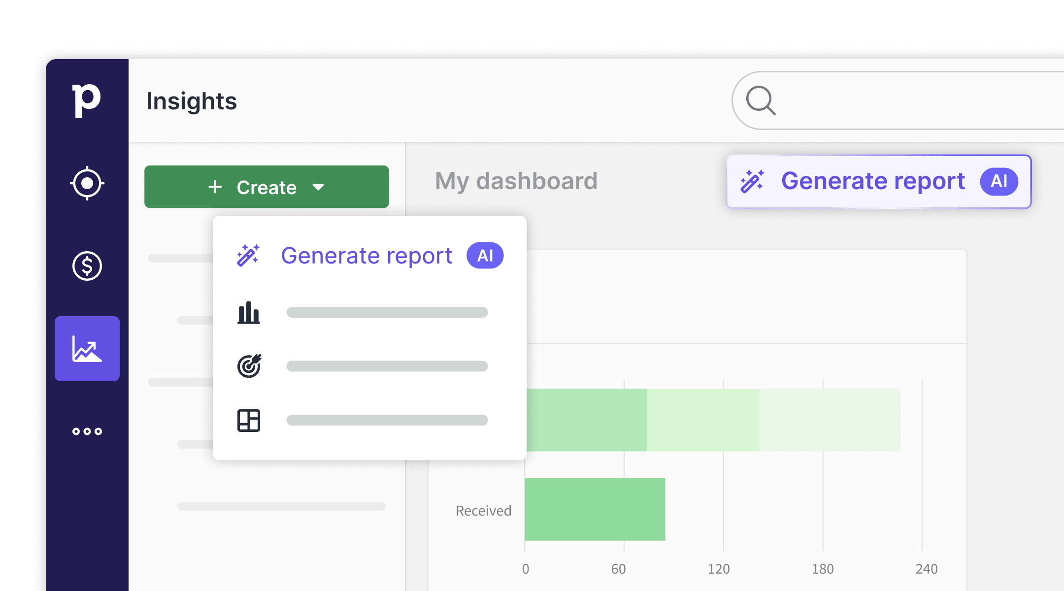Click the search magnifier icon

(761, 100)
